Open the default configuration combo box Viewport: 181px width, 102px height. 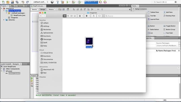40,2
